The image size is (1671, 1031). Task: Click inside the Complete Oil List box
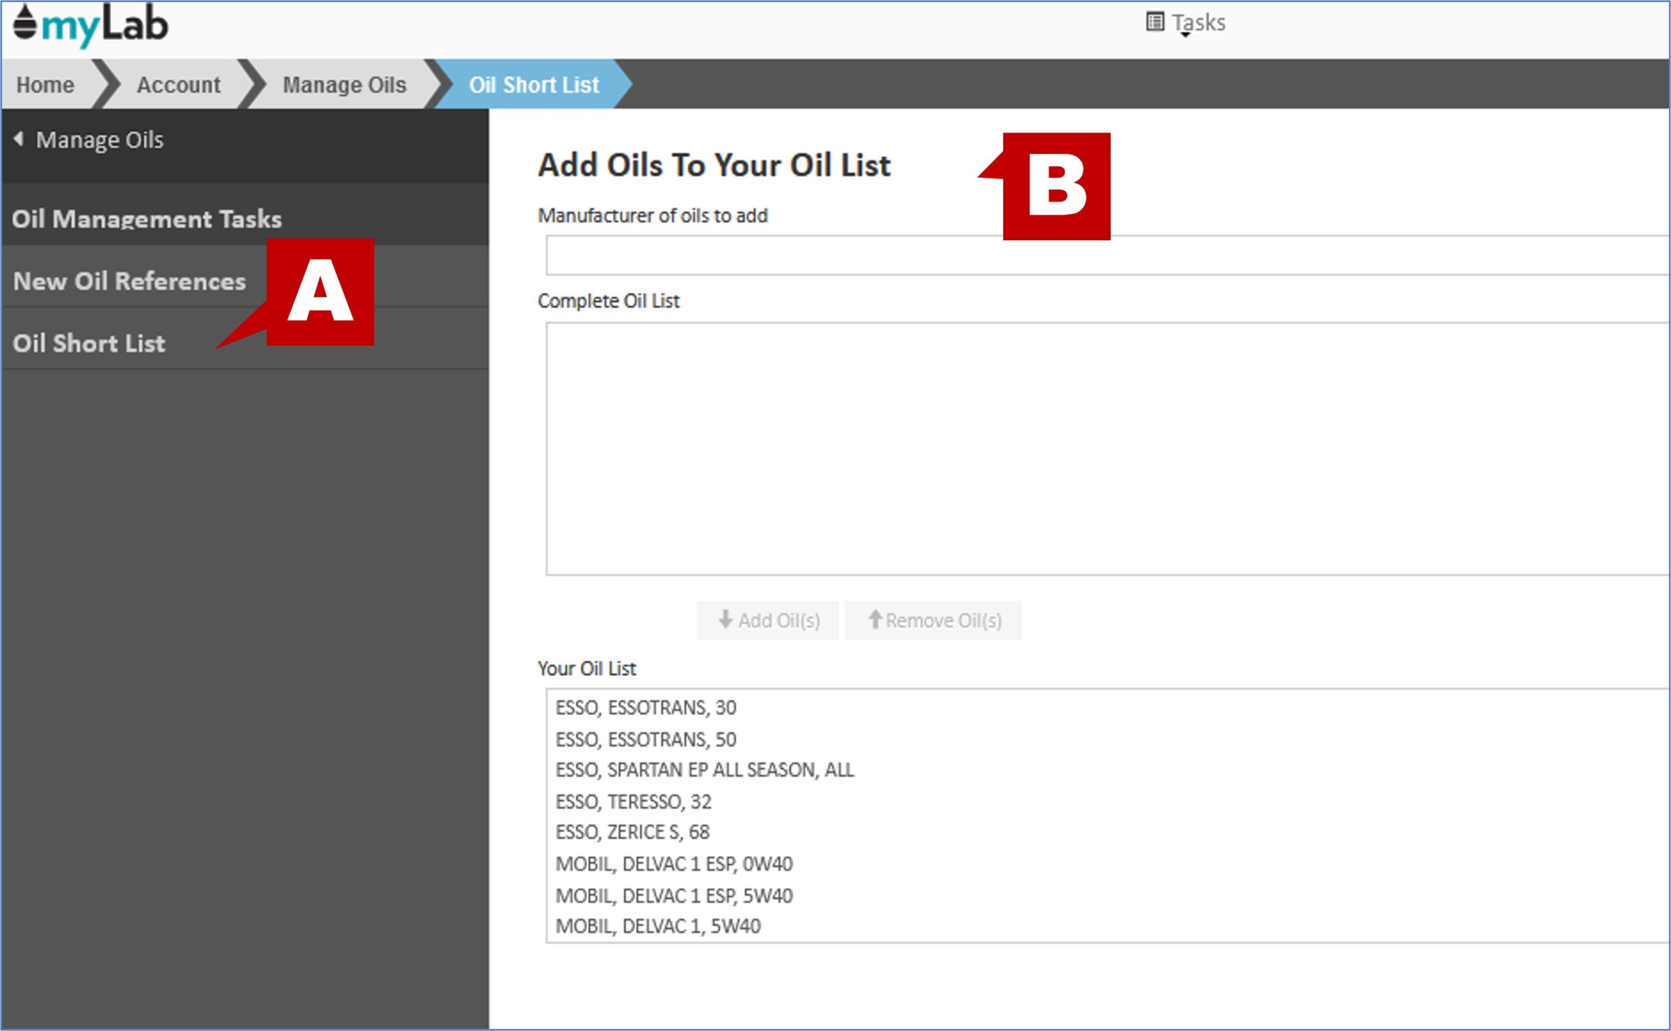coord(1091,449)
